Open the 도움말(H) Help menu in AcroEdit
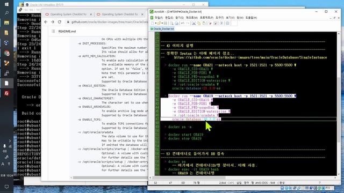Image resolution: width=344 pixels, height=193 pixels. pos(251,18)
